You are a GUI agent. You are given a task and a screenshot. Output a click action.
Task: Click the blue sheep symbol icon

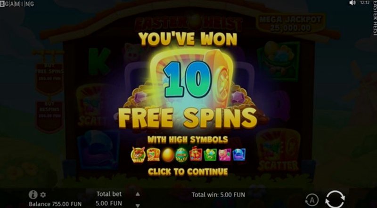coord(239,154)
